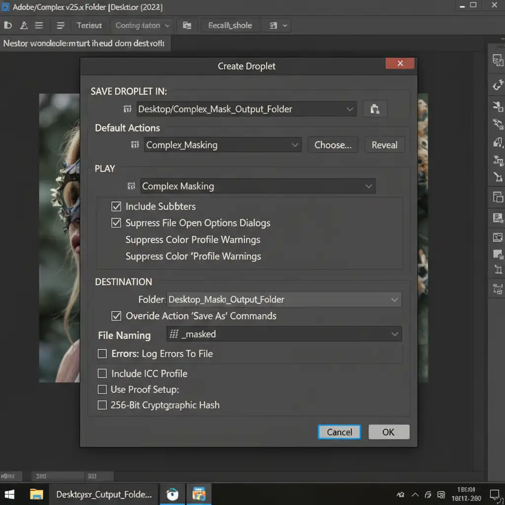Image resolution: width=505 pixels, height=505 pixels.
Task: Click the Choose... button
Action: [x=333, y=145]
